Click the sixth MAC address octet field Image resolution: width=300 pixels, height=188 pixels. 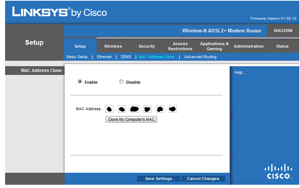coord(173,109)
